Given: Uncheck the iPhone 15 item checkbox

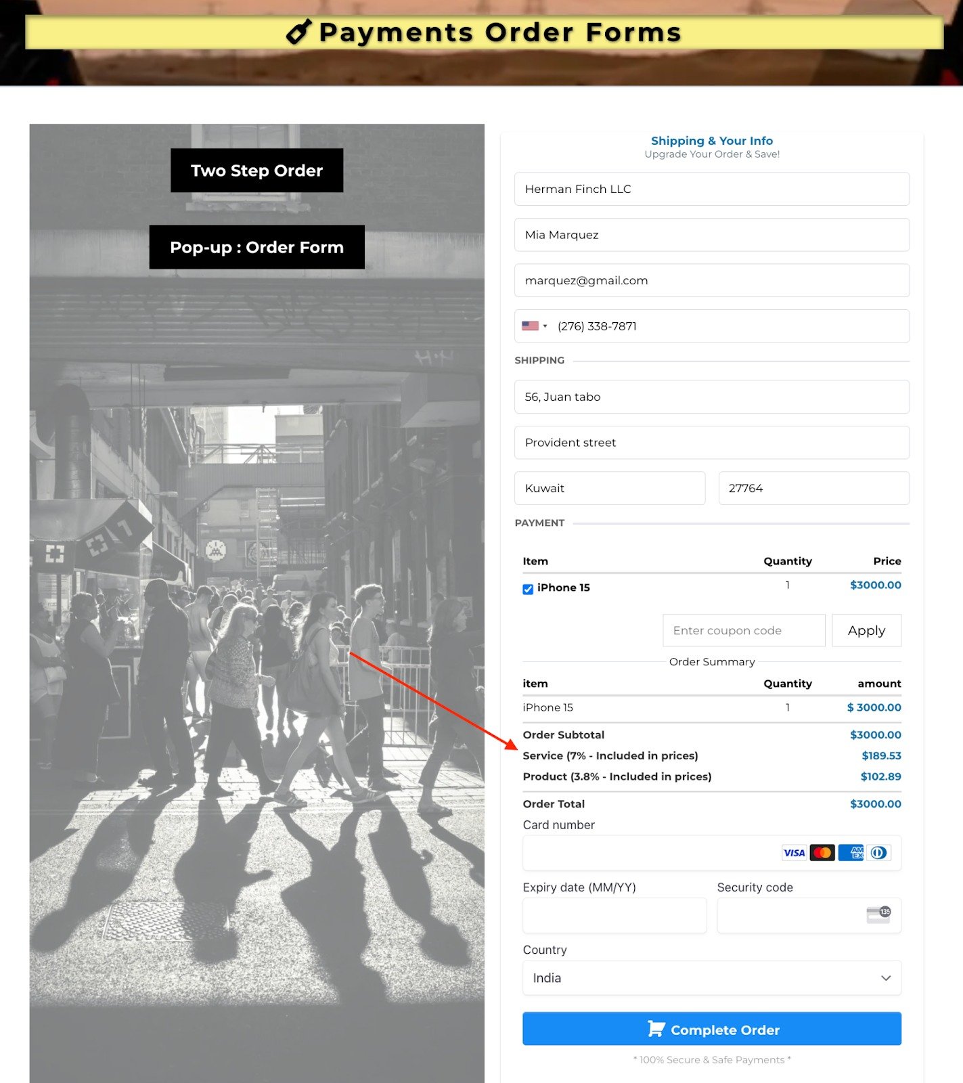Looking at the screenshot, I should tap(528, 589).
